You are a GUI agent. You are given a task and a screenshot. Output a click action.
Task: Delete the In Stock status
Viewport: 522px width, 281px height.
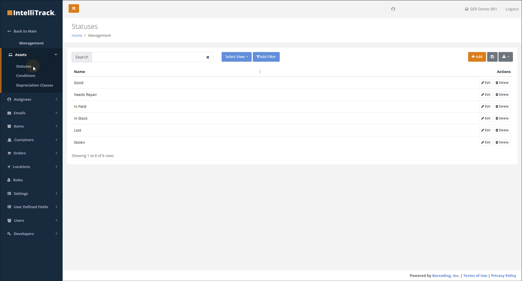pyautogui.click(x=502, y=119)
